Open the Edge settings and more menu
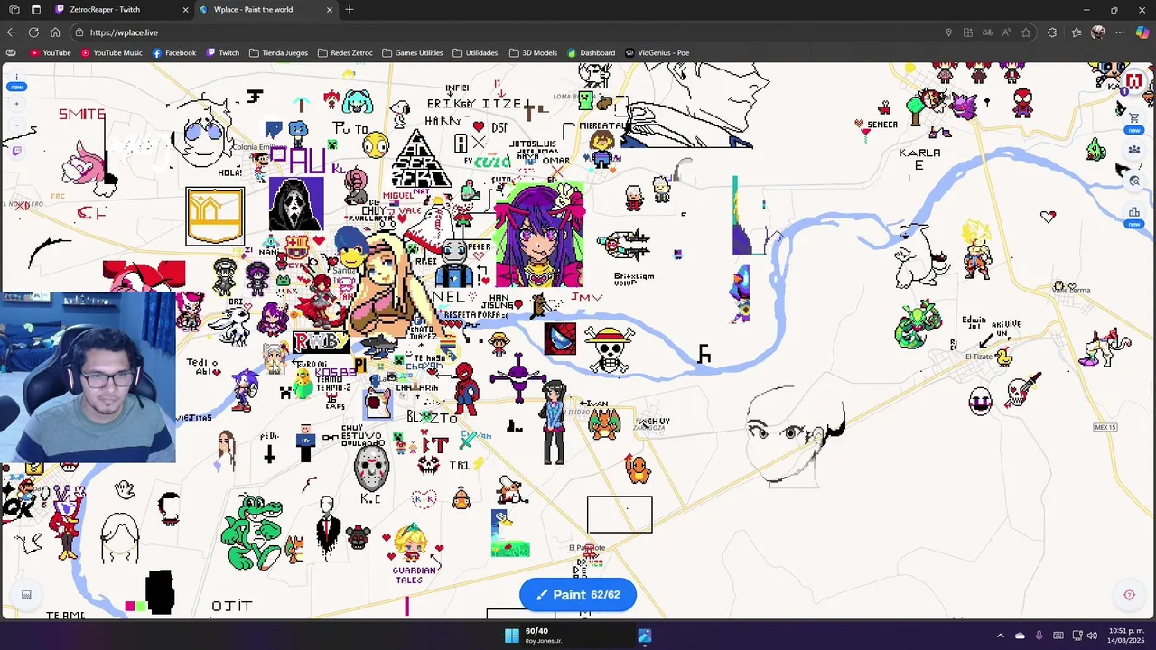 (1120, 32)
